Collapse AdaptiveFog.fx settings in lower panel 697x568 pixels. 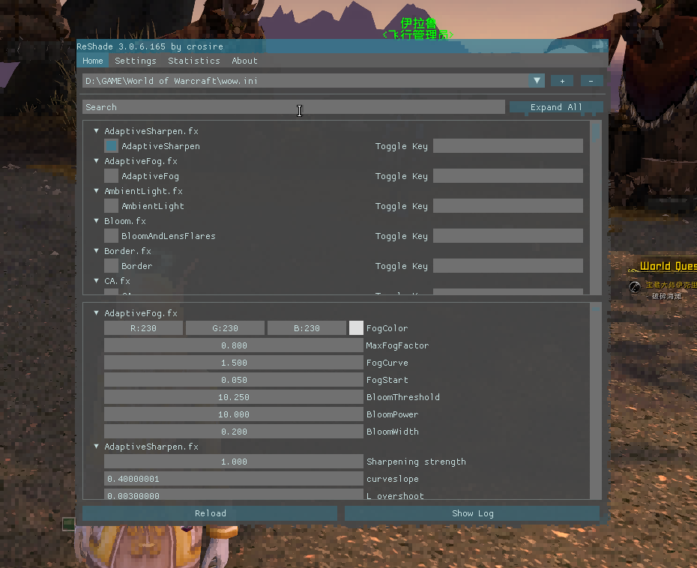pyautogui.click(x=97, y=313)
